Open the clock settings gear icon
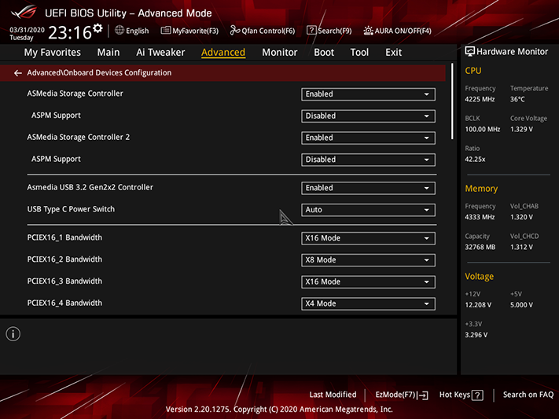 [x=97, y=28]
